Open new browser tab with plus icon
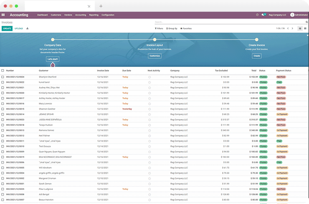 (x=101, y=6)
